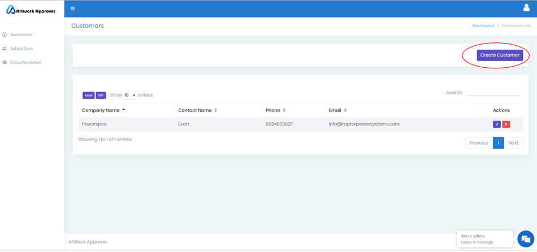Sort the Email column
The height and width of the screenshot is (252, 537).
tap(345, 110)
